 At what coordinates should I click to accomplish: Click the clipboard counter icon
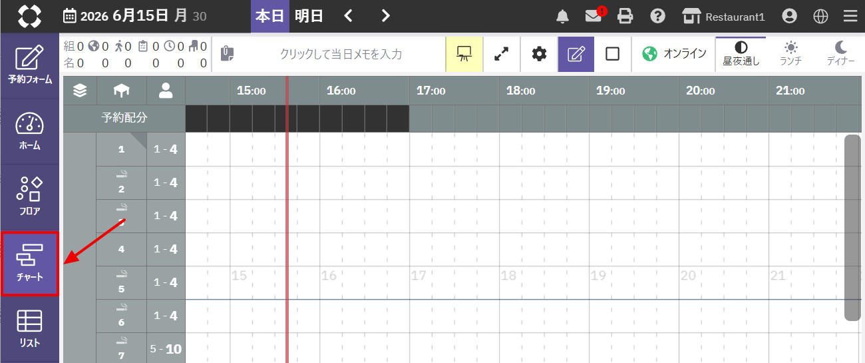(x=142, y=47)
